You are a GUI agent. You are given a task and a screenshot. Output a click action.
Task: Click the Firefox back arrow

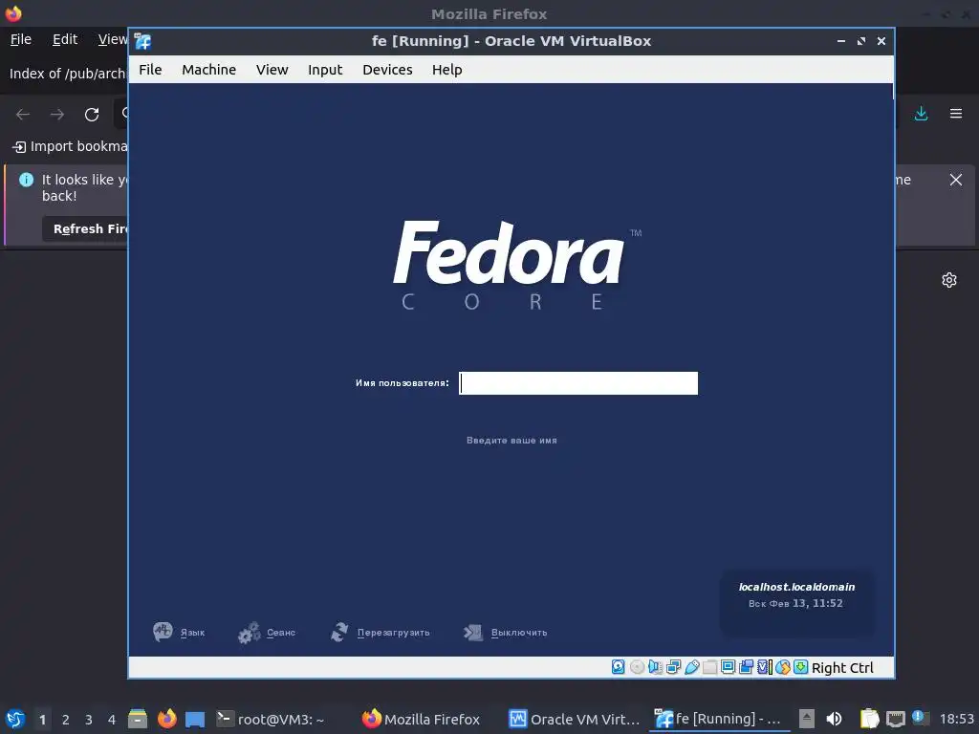[23, 115]
